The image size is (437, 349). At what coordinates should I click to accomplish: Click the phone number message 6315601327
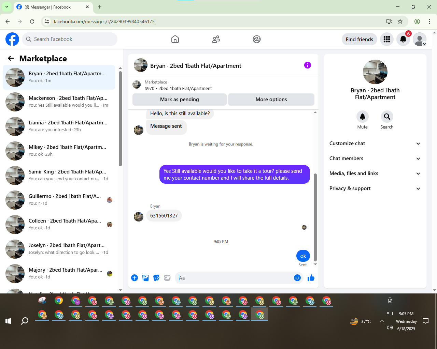(x=164, y=216)
